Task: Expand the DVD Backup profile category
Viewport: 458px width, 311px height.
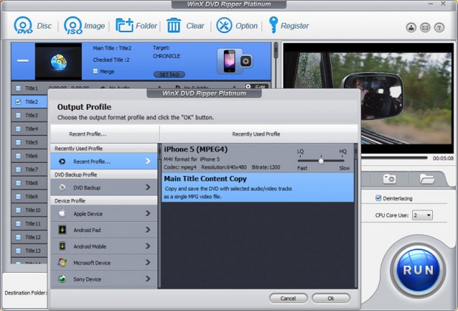Action: tap(103, 188)
